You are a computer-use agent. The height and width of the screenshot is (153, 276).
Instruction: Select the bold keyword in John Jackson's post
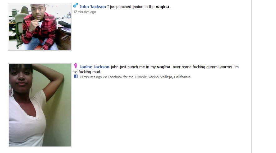pos(162,7)
